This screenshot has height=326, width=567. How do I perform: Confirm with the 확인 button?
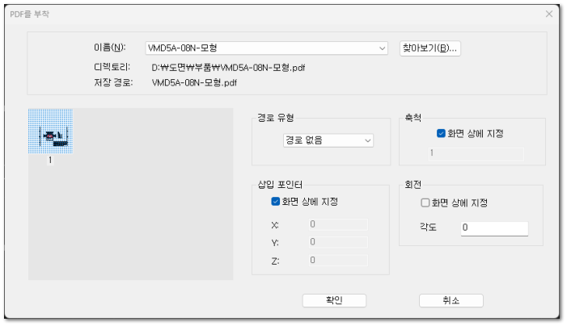(334, 300)
